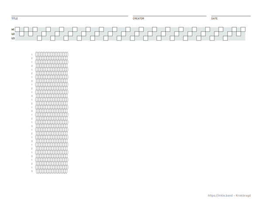Mark the rightmost threading box in H1 row
Viewport: 262px width, 201px height.
click(x=243, y=29)
